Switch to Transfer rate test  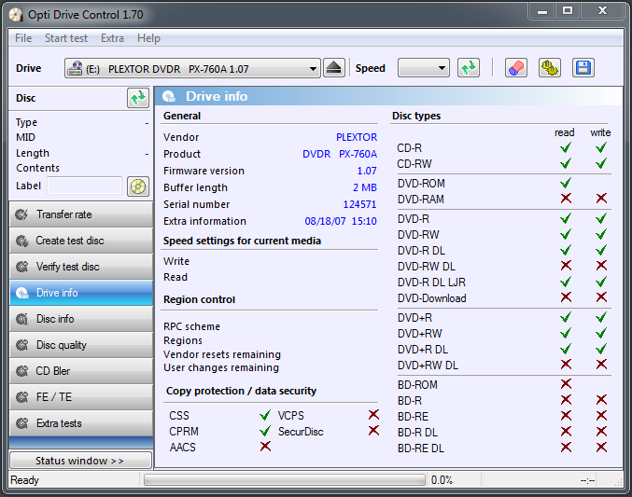tap(81, 214)
